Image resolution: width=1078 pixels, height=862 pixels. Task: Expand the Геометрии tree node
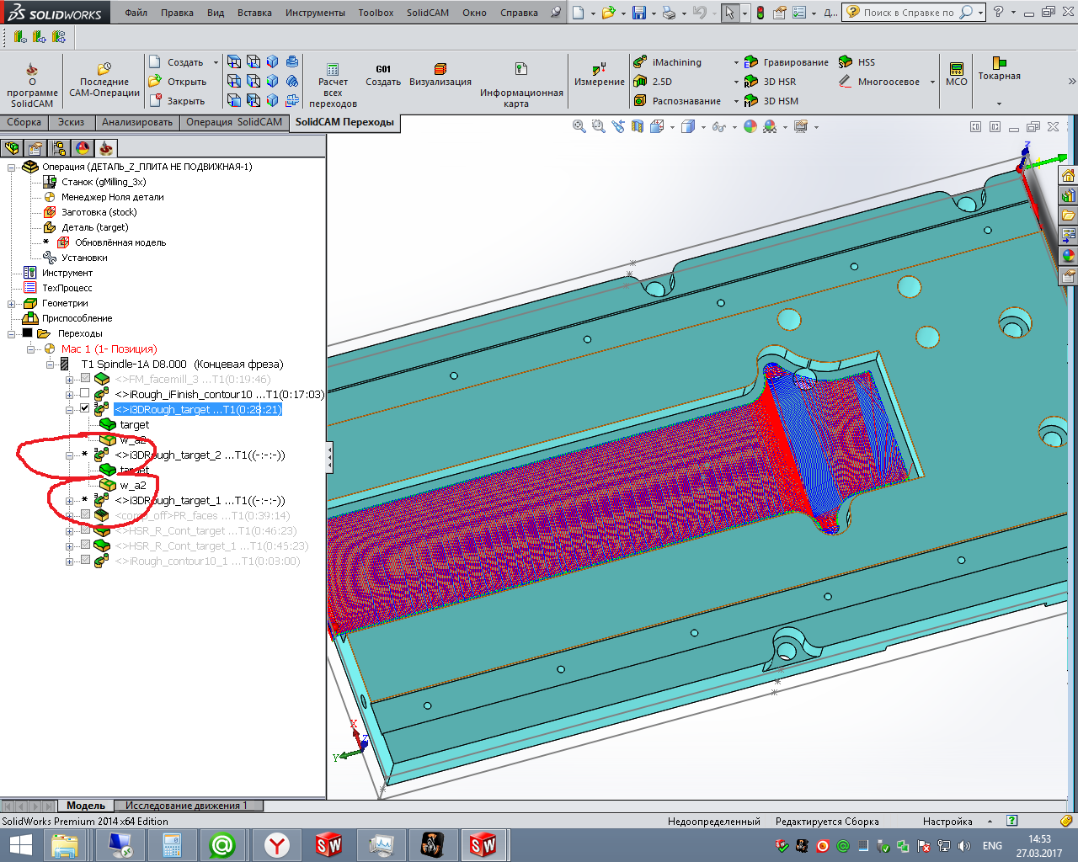pyautogui.click(x=12, y=304)
